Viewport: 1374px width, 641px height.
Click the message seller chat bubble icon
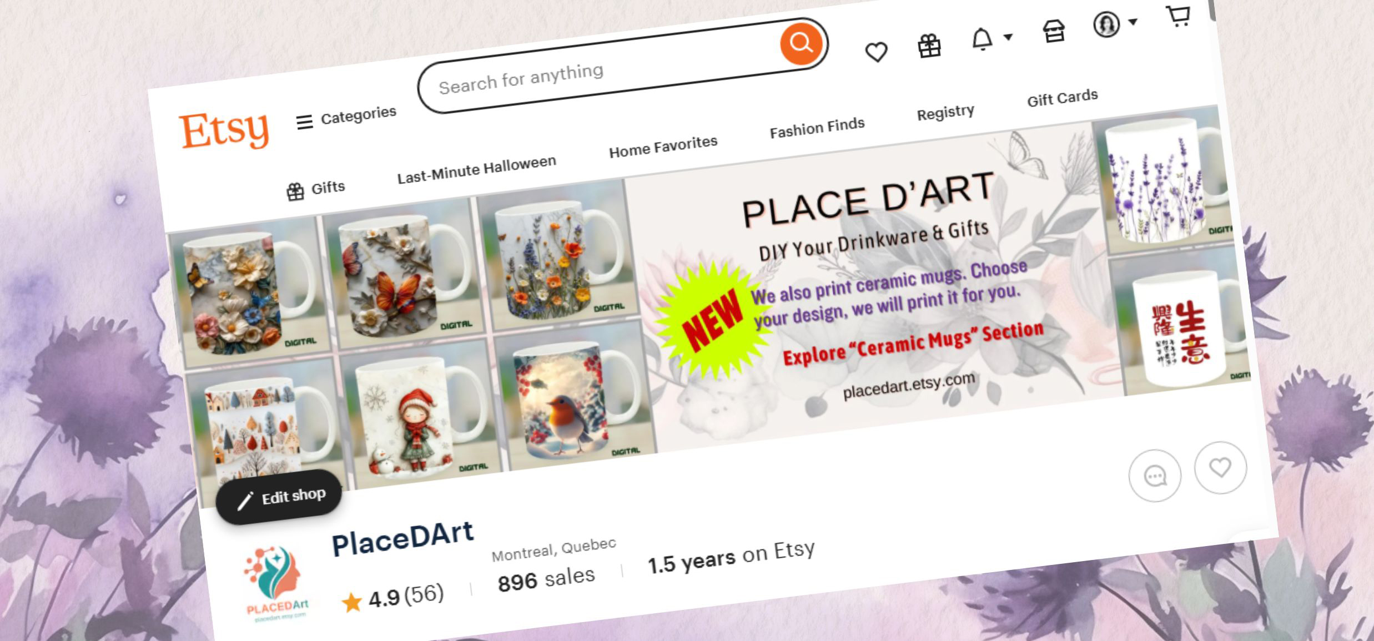coord(1155,476)
